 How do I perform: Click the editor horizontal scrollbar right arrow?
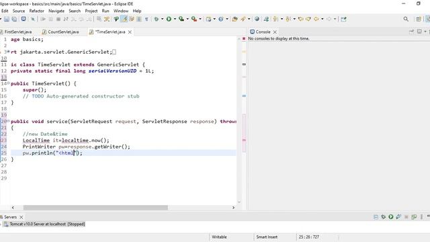click(x=233, y=208)
